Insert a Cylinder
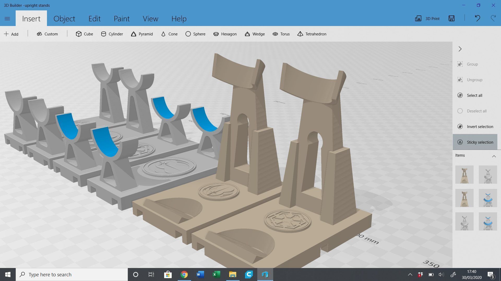 pyautogui.click(x=112, y=34)
